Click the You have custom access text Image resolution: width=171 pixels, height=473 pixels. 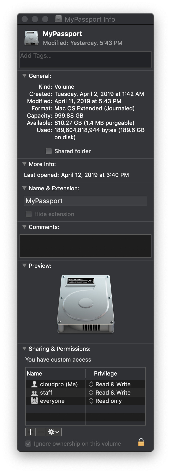pos(58,360)
